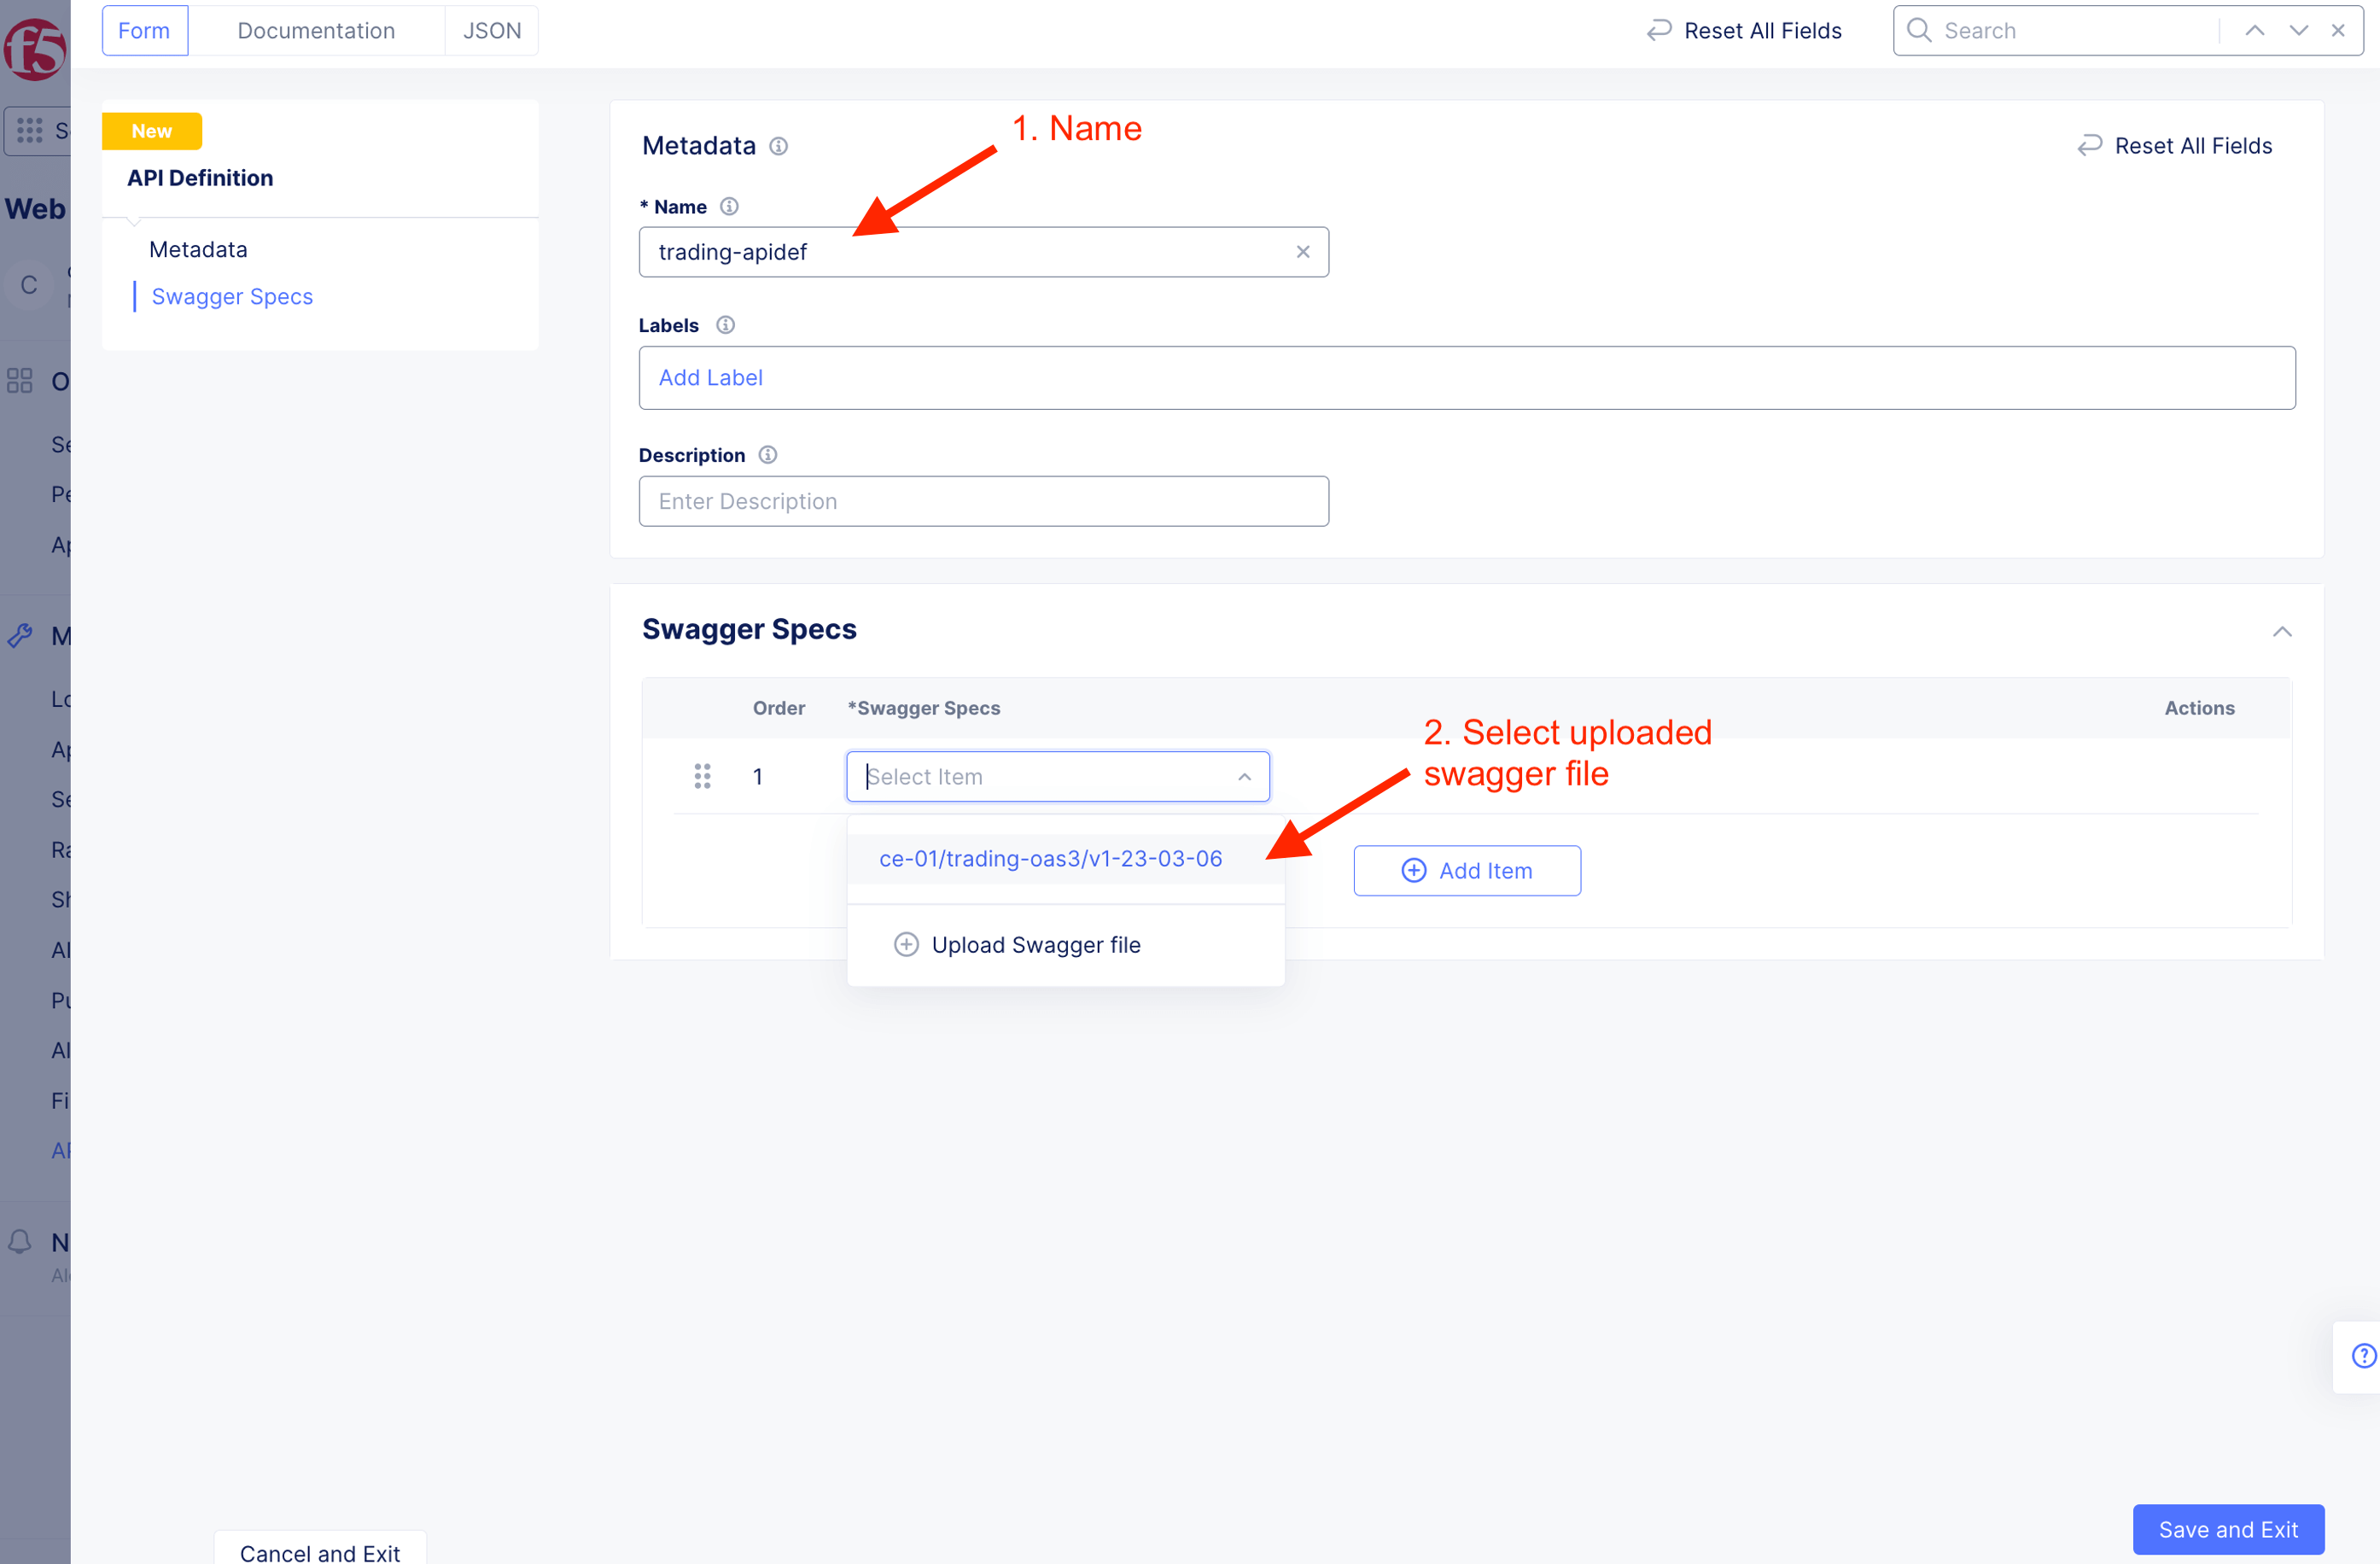2380x1564 pixels.
Task: Click the Name field info icon
Action: click(x=729, y=207)
